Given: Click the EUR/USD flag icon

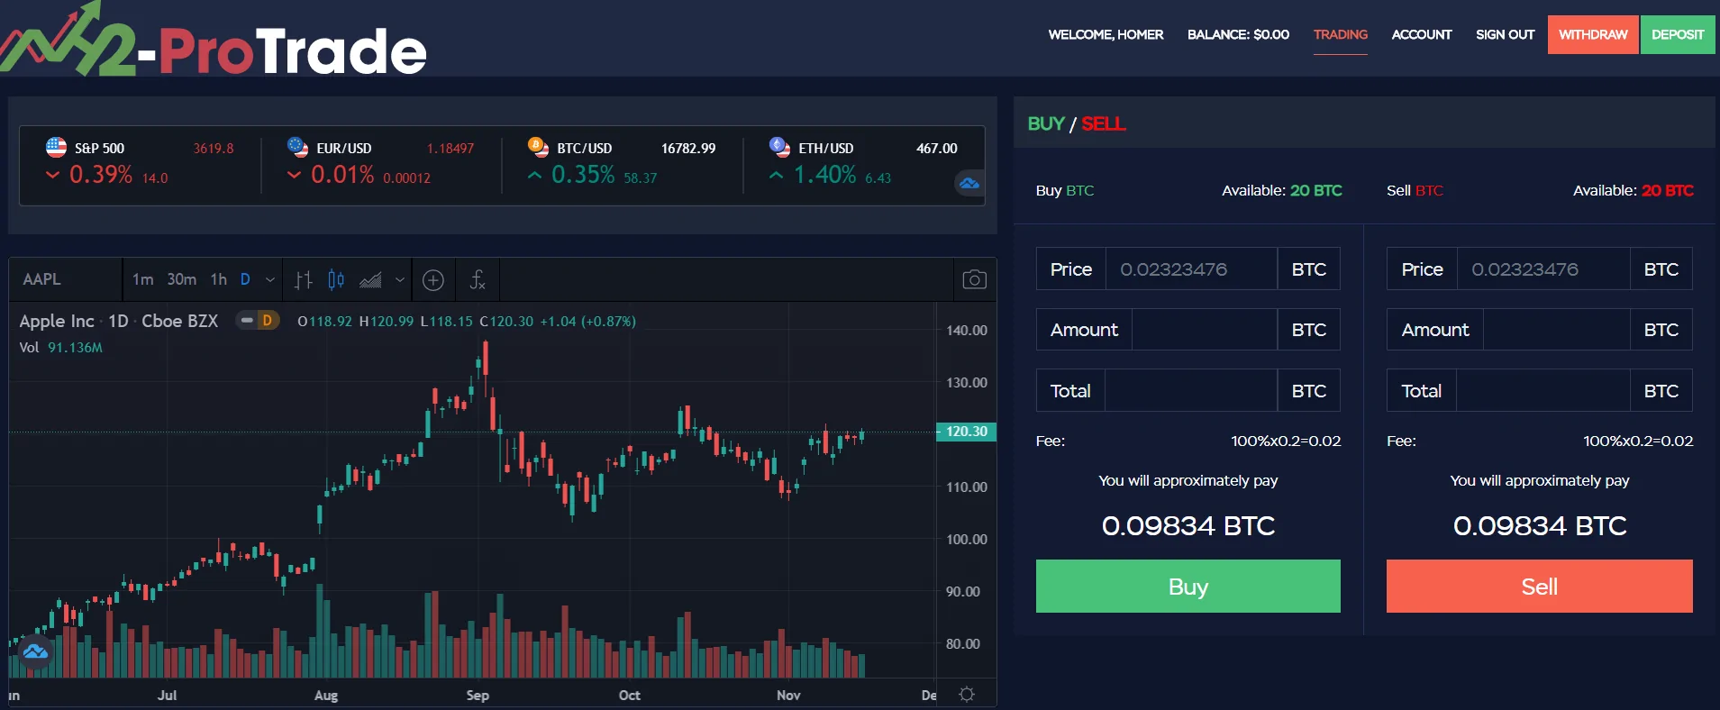Looking at the screenshot, I should [x=297, y=147].
